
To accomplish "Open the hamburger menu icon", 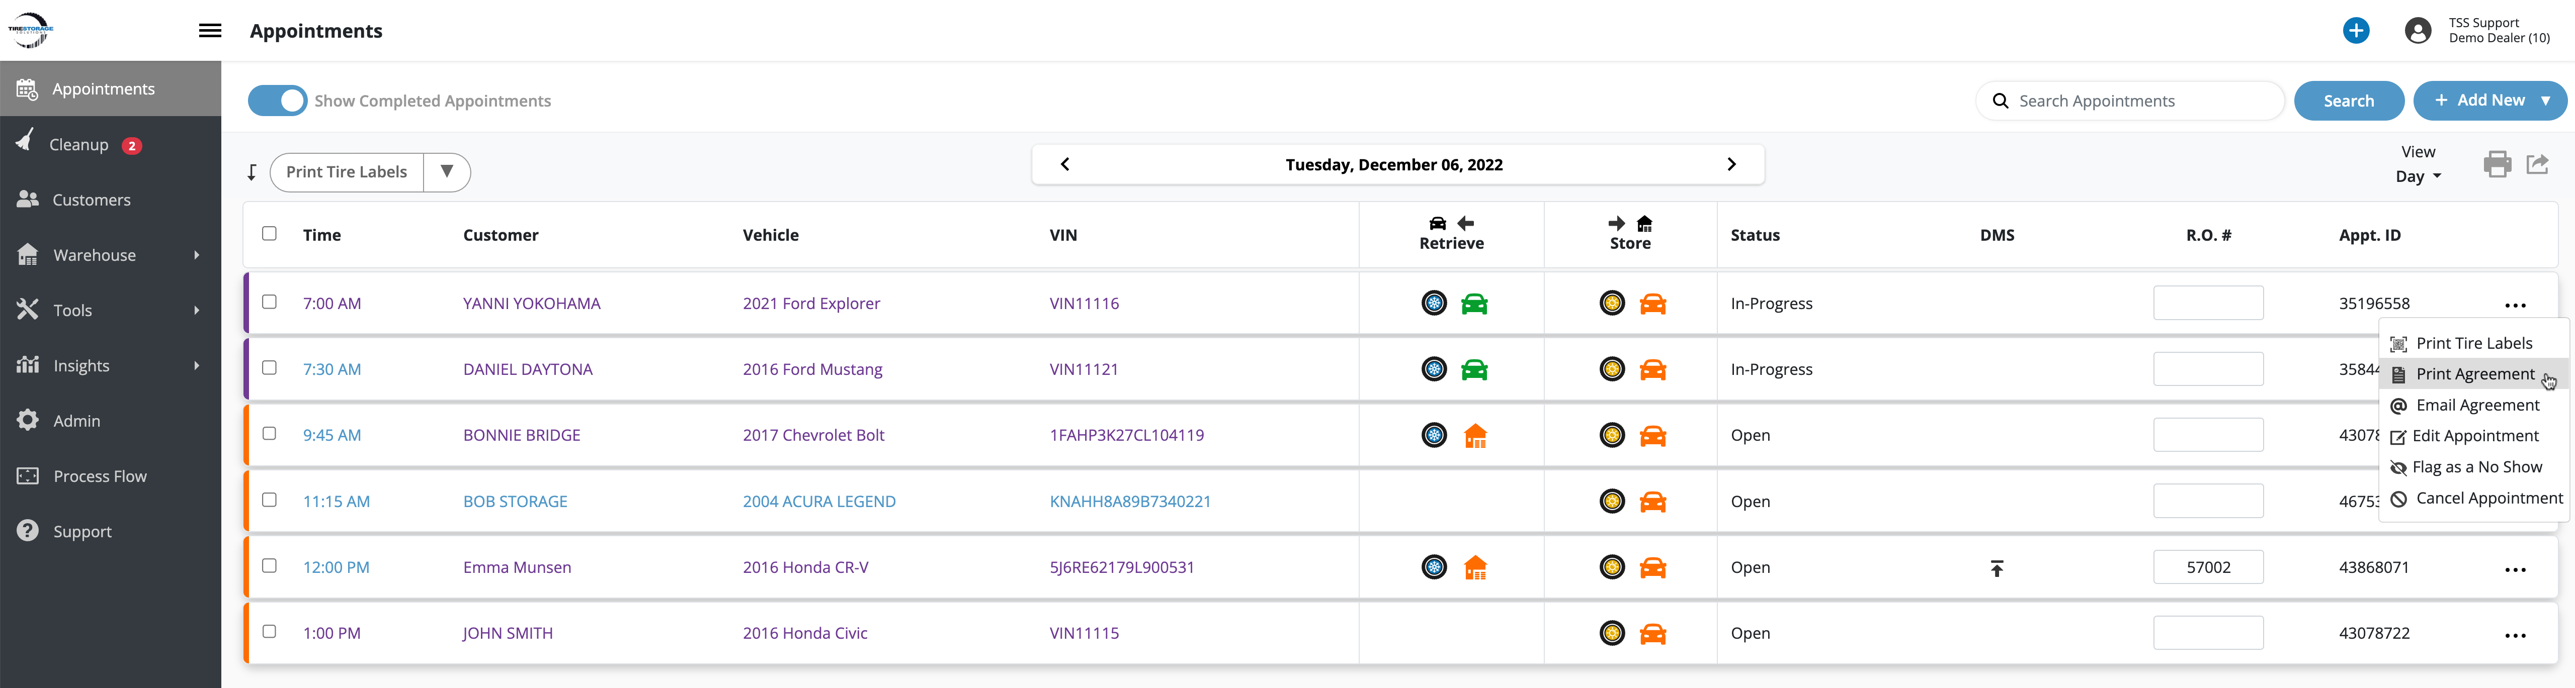I will [210, 31].
